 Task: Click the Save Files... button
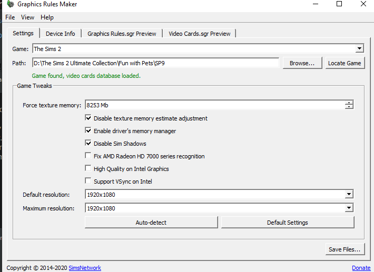point(345,249)
